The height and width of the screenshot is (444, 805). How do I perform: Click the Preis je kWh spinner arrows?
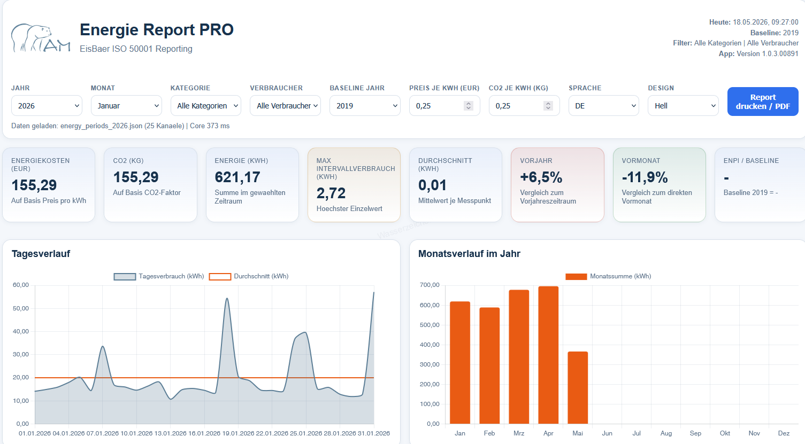[469, 106]
